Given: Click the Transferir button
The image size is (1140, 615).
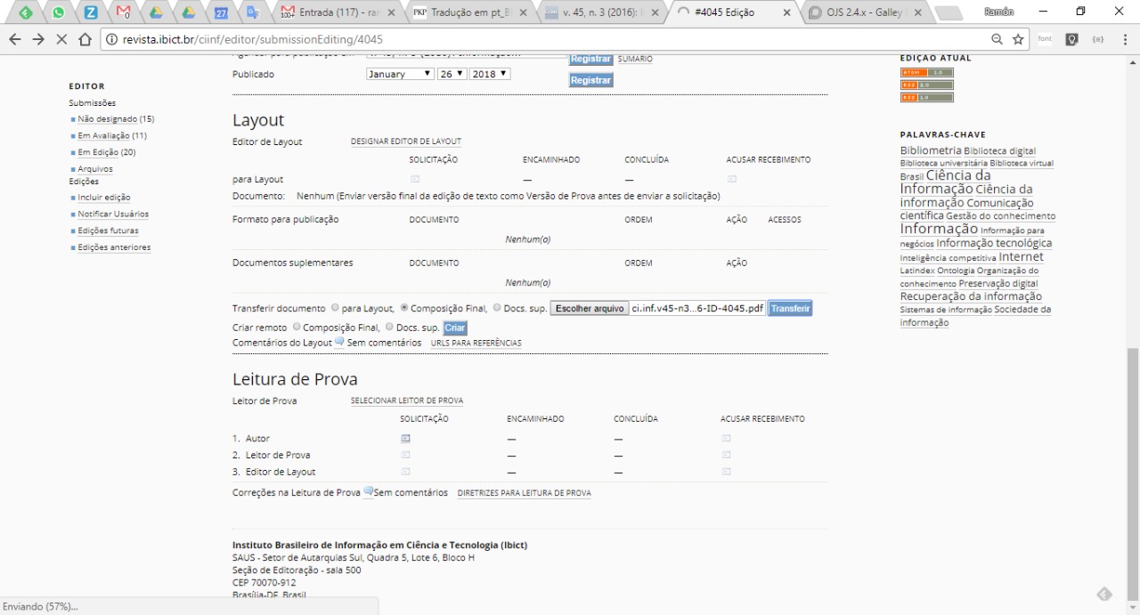Looking at the screenshot, I should tap(790, 308).
